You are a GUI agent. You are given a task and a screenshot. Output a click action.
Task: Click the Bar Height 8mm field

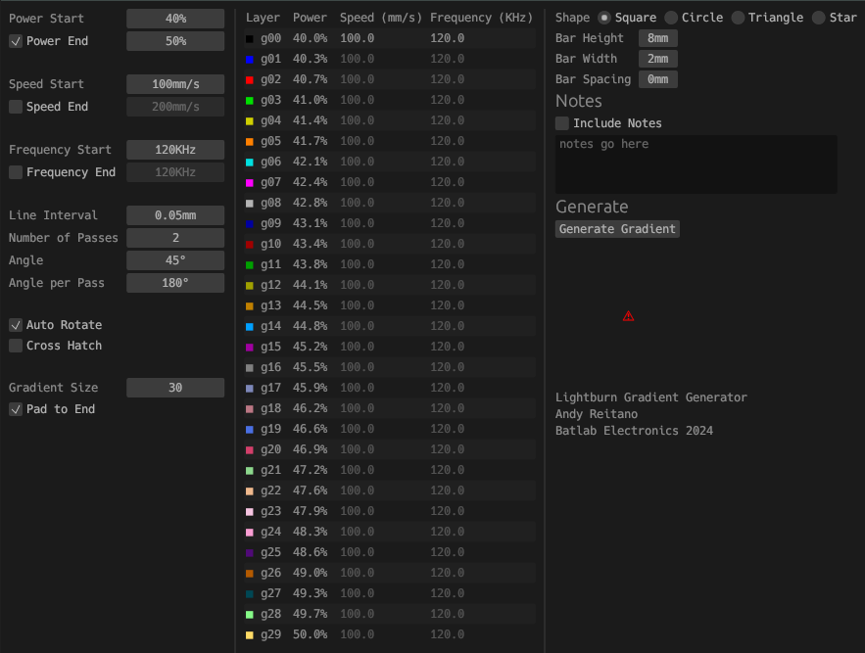pos(657,38)
